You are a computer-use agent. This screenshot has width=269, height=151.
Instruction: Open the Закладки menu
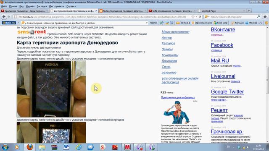pyautogui.click(x=42, y=6)
